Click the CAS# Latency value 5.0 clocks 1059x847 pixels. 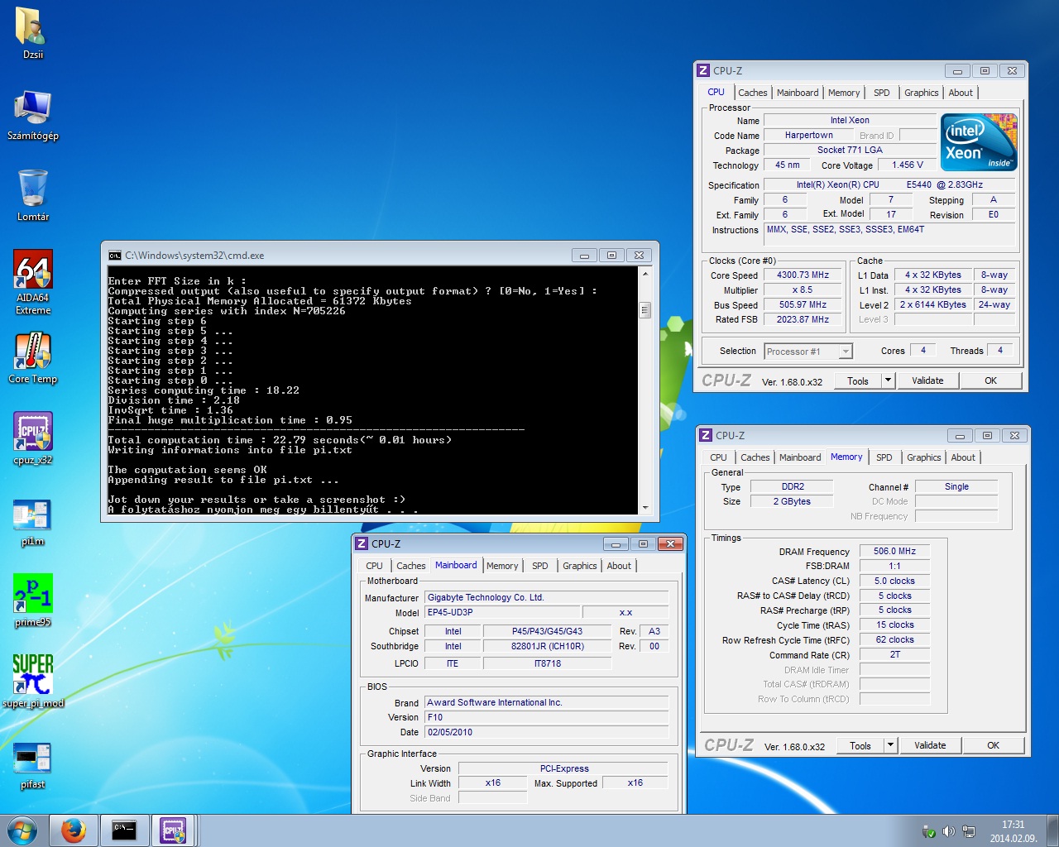click(894, 581)
